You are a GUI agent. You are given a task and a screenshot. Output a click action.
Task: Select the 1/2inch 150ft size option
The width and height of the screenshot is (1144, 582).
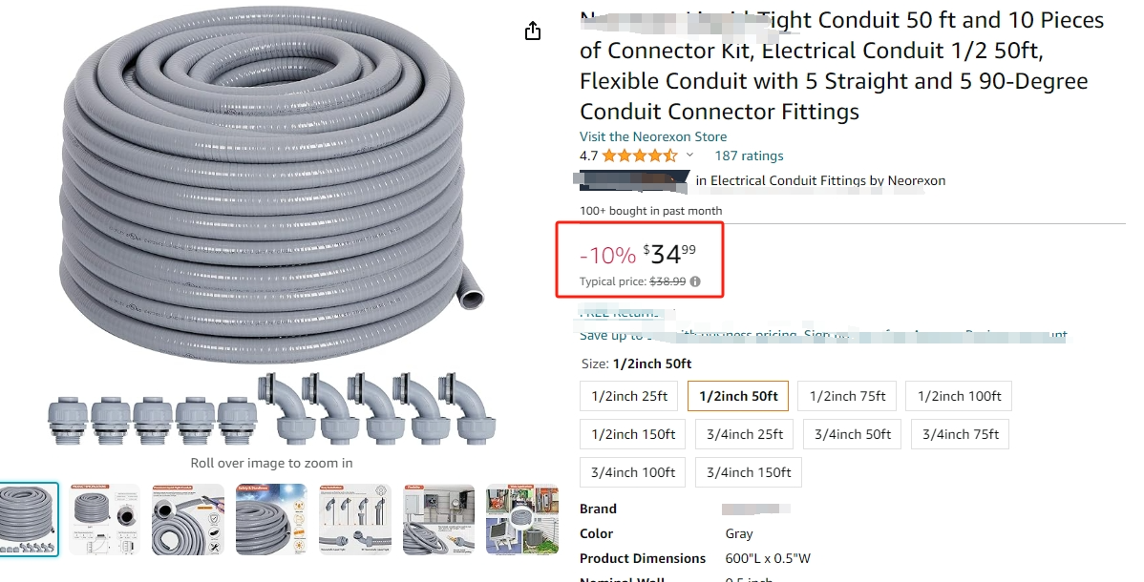pos(632,434)
